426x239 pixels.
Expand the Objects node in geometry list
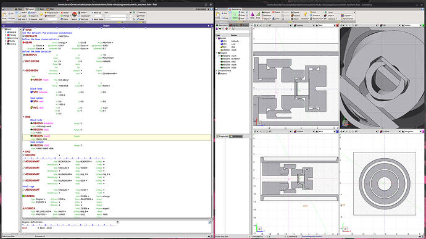[217, 73]
